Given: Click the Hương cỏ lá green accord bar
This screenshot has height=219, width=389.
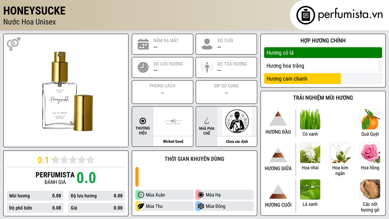Looking at the screenshot, I should click(323, 52).
